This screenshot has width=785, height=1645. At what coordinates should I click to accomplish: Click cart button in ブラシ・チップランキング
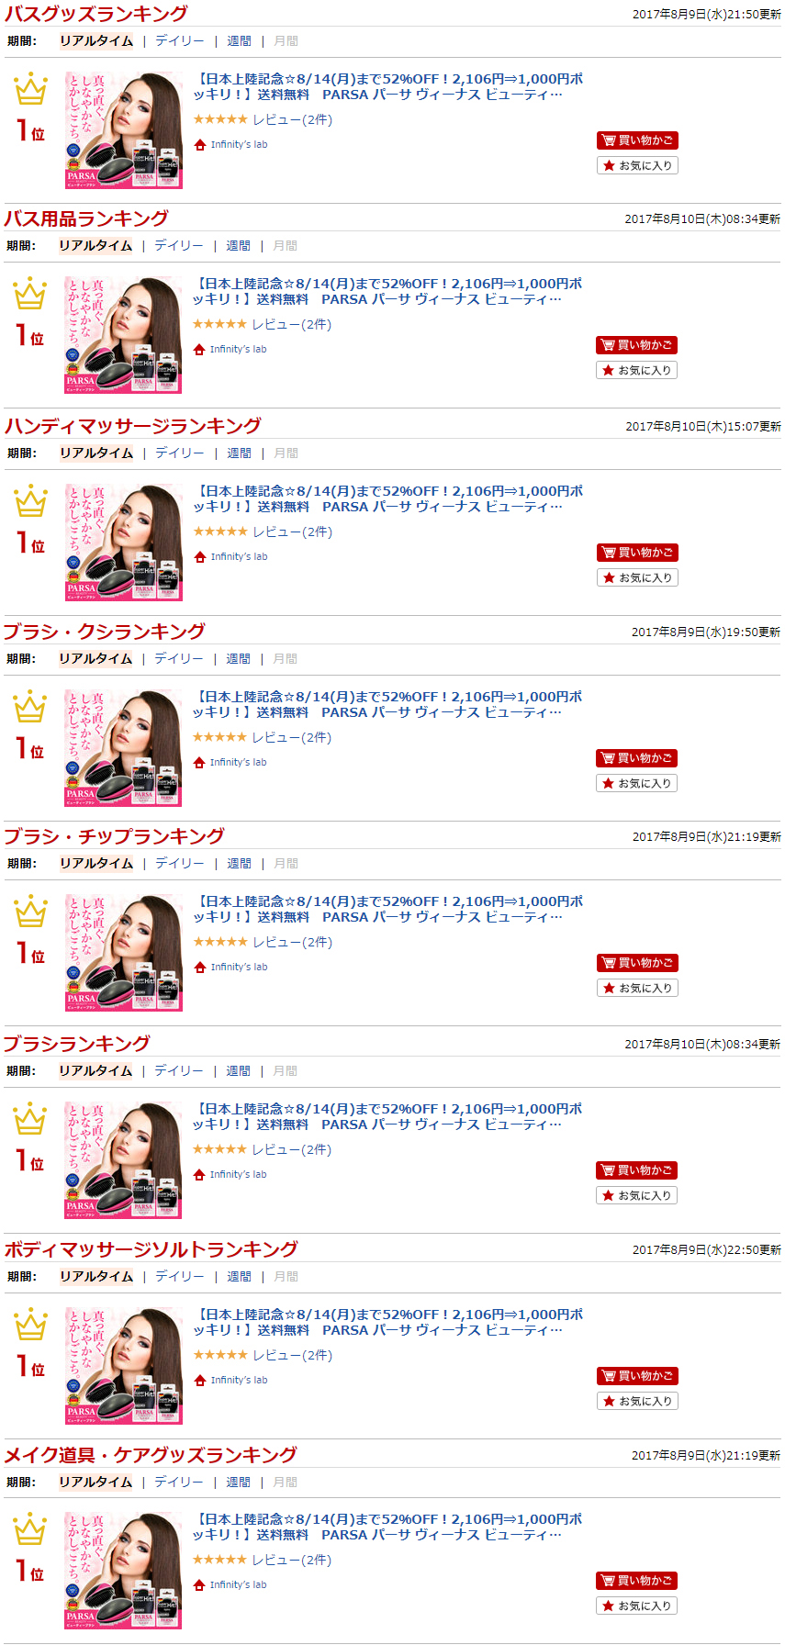[637, 963]
